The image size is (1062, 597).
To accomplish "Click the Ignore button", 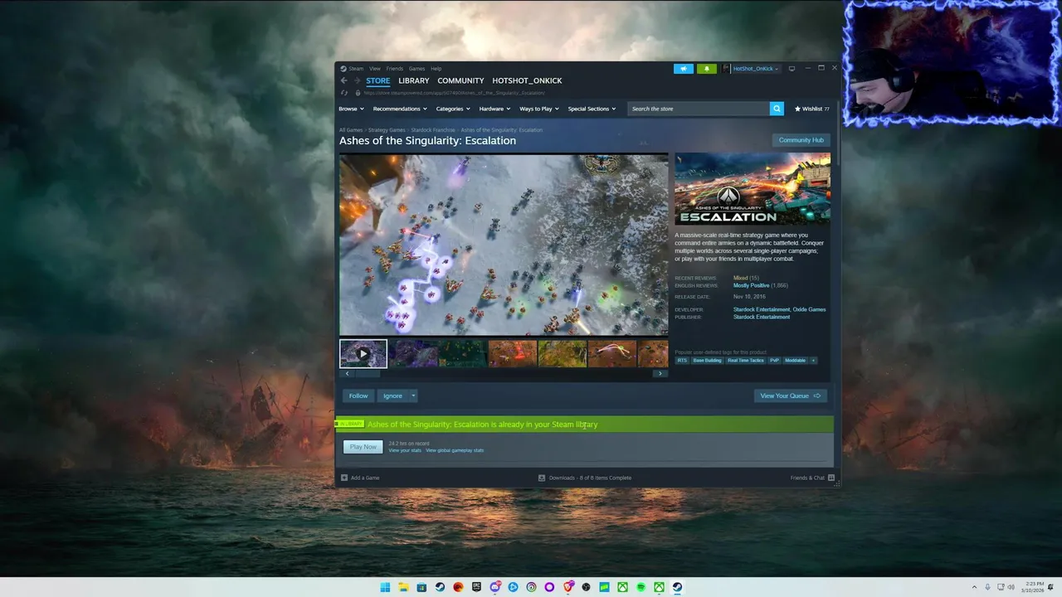I will (392, 396).
